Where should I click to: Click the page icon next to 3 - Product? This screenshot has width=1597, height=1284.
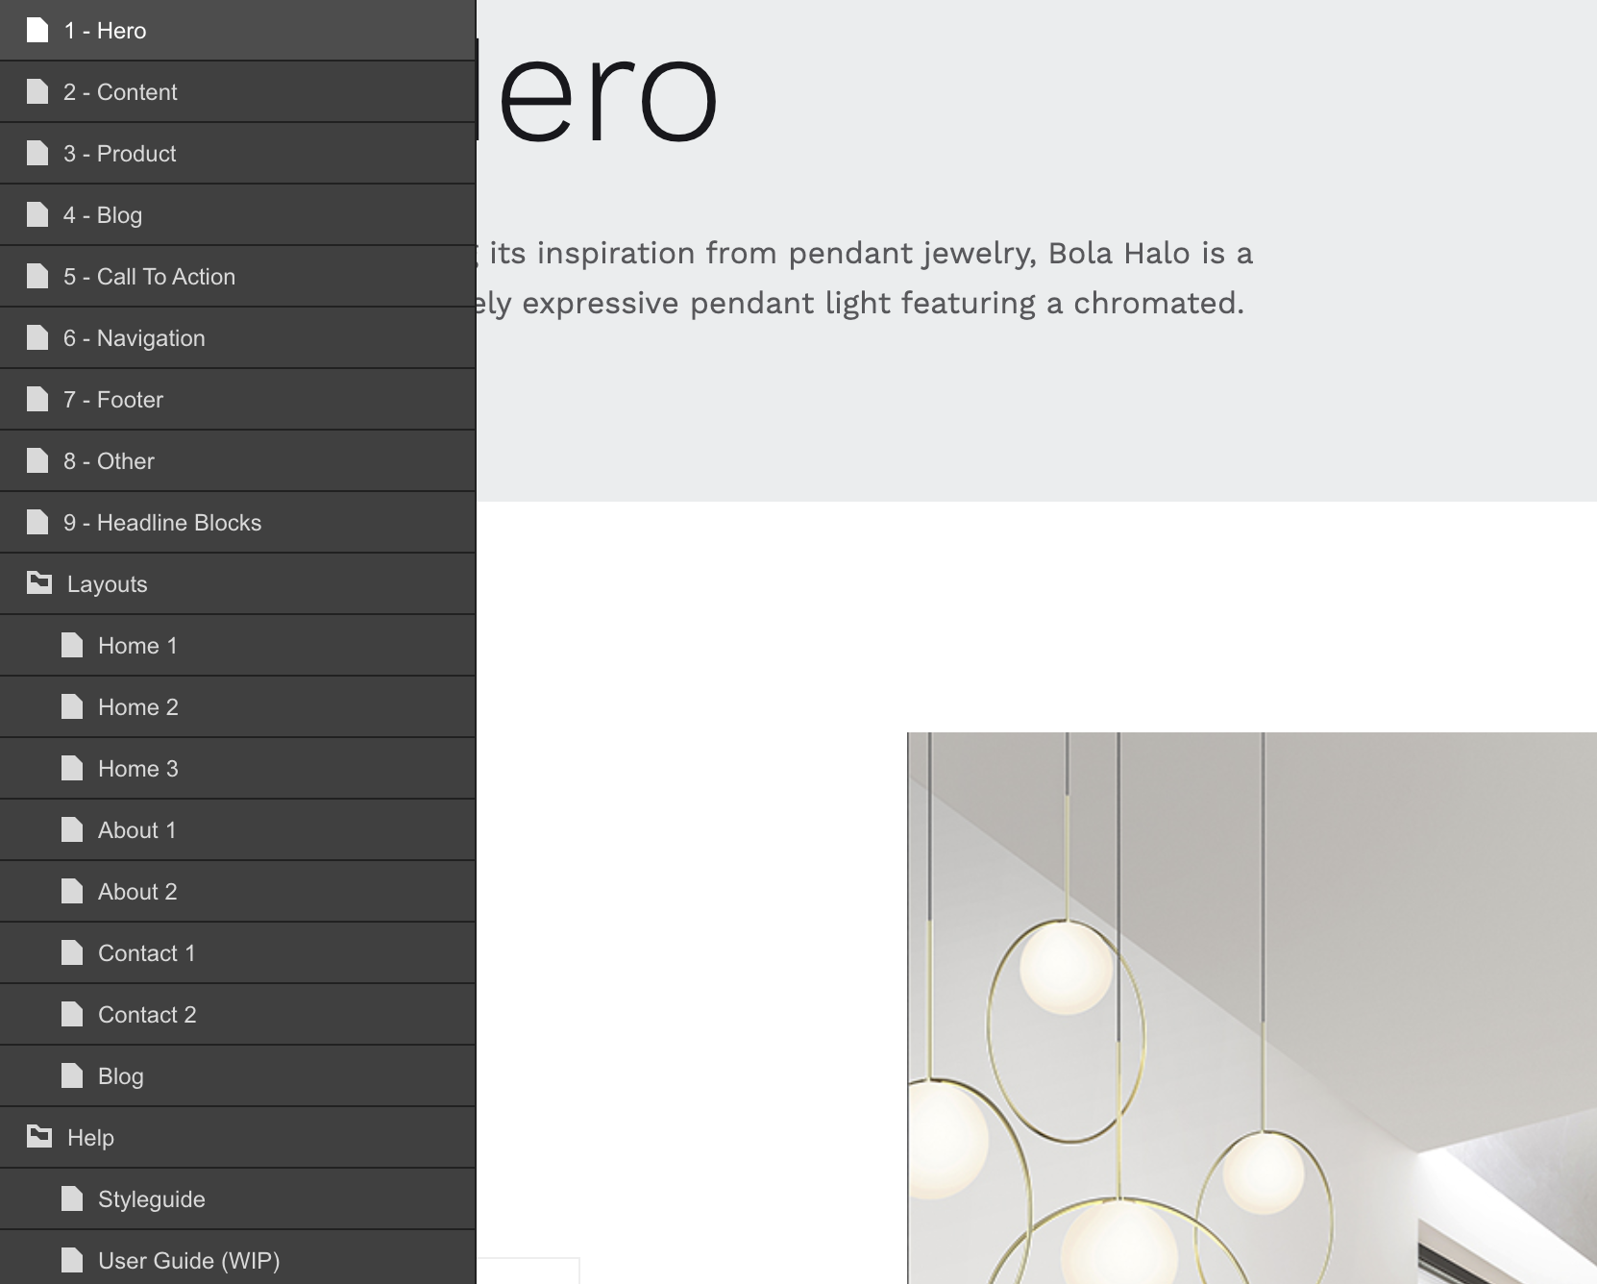(x=37, y=154)
